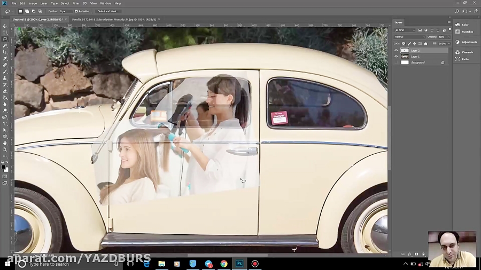Screen dimensions: 481x270
Task: Open the Swatches panel icon
Action: (458, 31)
